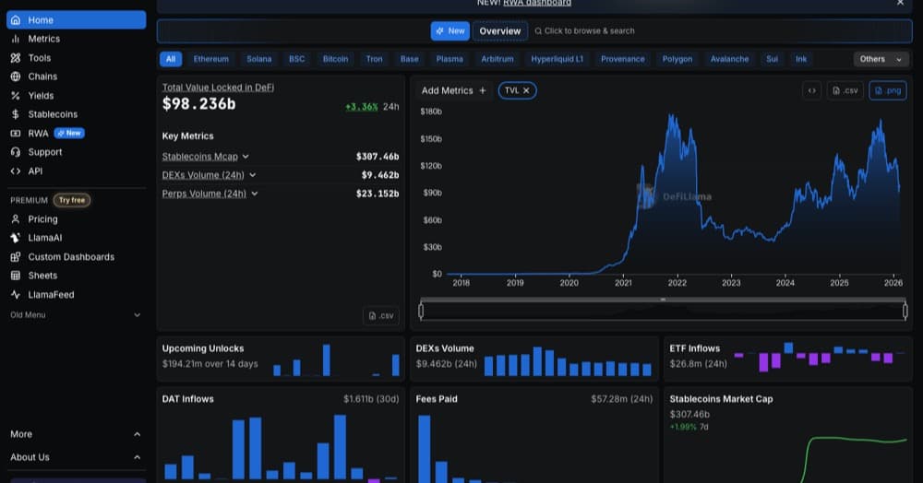Filter by Sui chain
Screen dimensions: 923x483
(773, 59)
